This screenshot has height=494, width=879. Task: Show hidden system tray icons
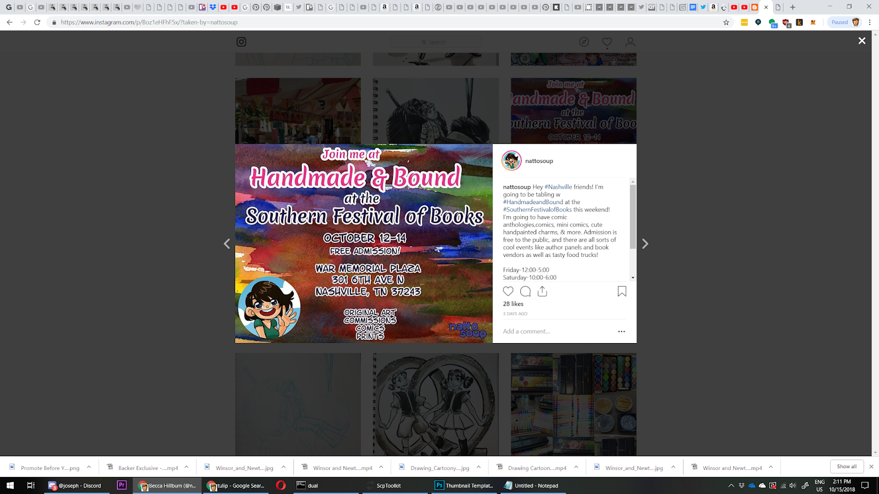coord(731,485)
